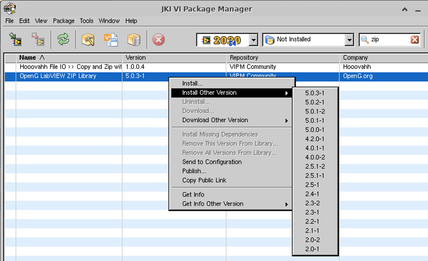Select version 4.0.1-1 in submenu

(315, 148)
